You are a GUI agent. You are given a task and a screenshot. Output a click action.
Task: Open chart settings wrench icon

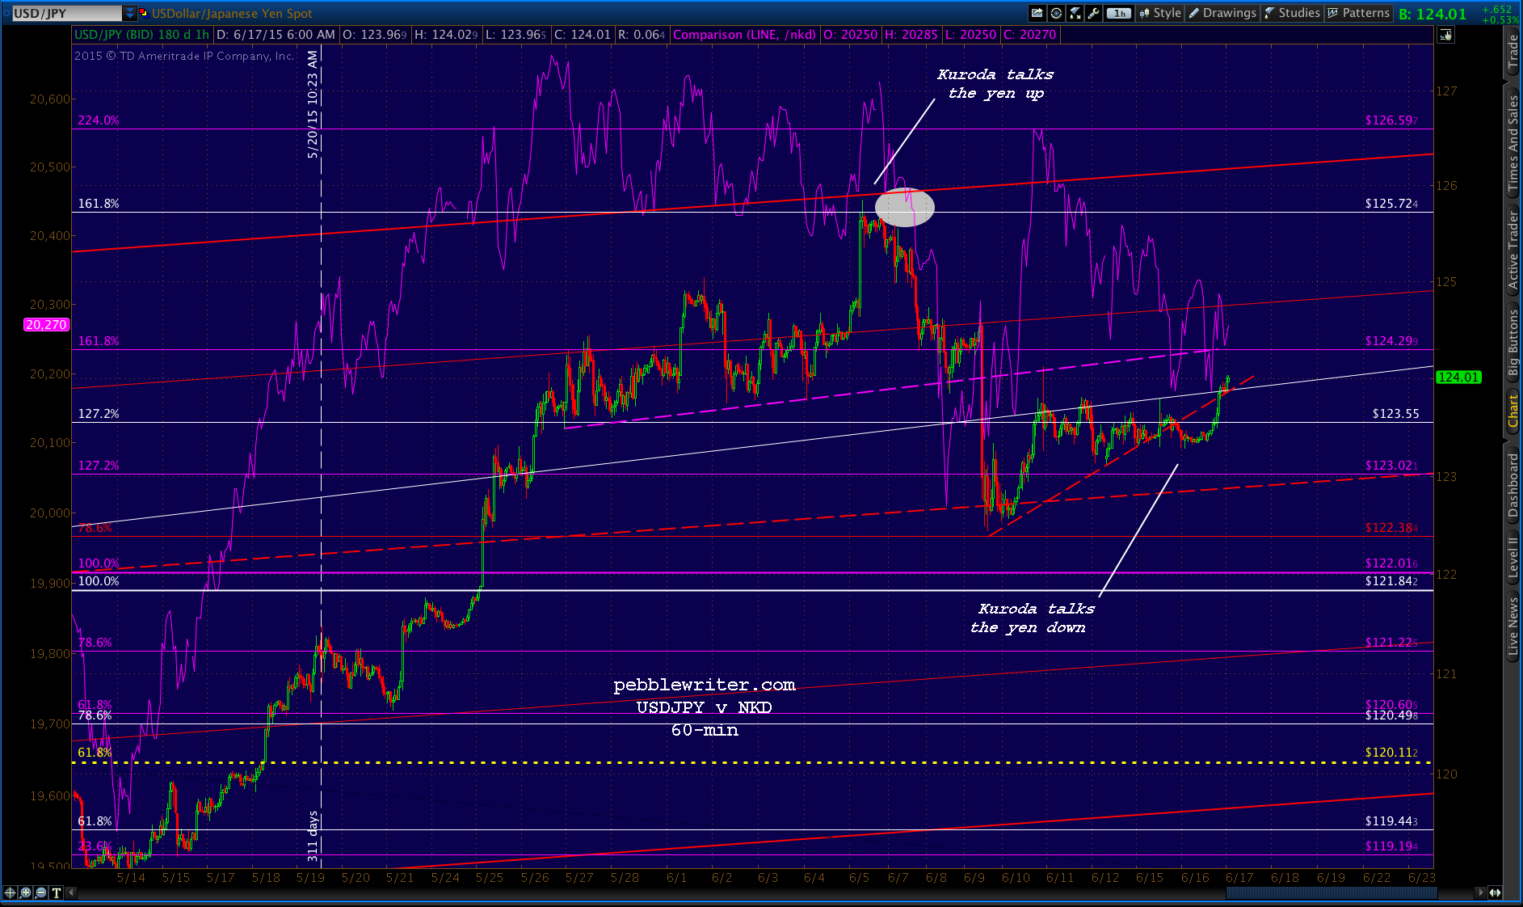point(1093,13)
